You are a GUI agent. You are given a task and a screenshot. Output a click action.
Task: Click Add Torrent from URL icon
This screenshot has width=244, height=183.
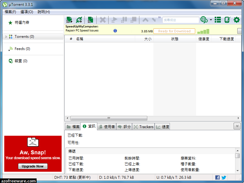tap(79, 20)
